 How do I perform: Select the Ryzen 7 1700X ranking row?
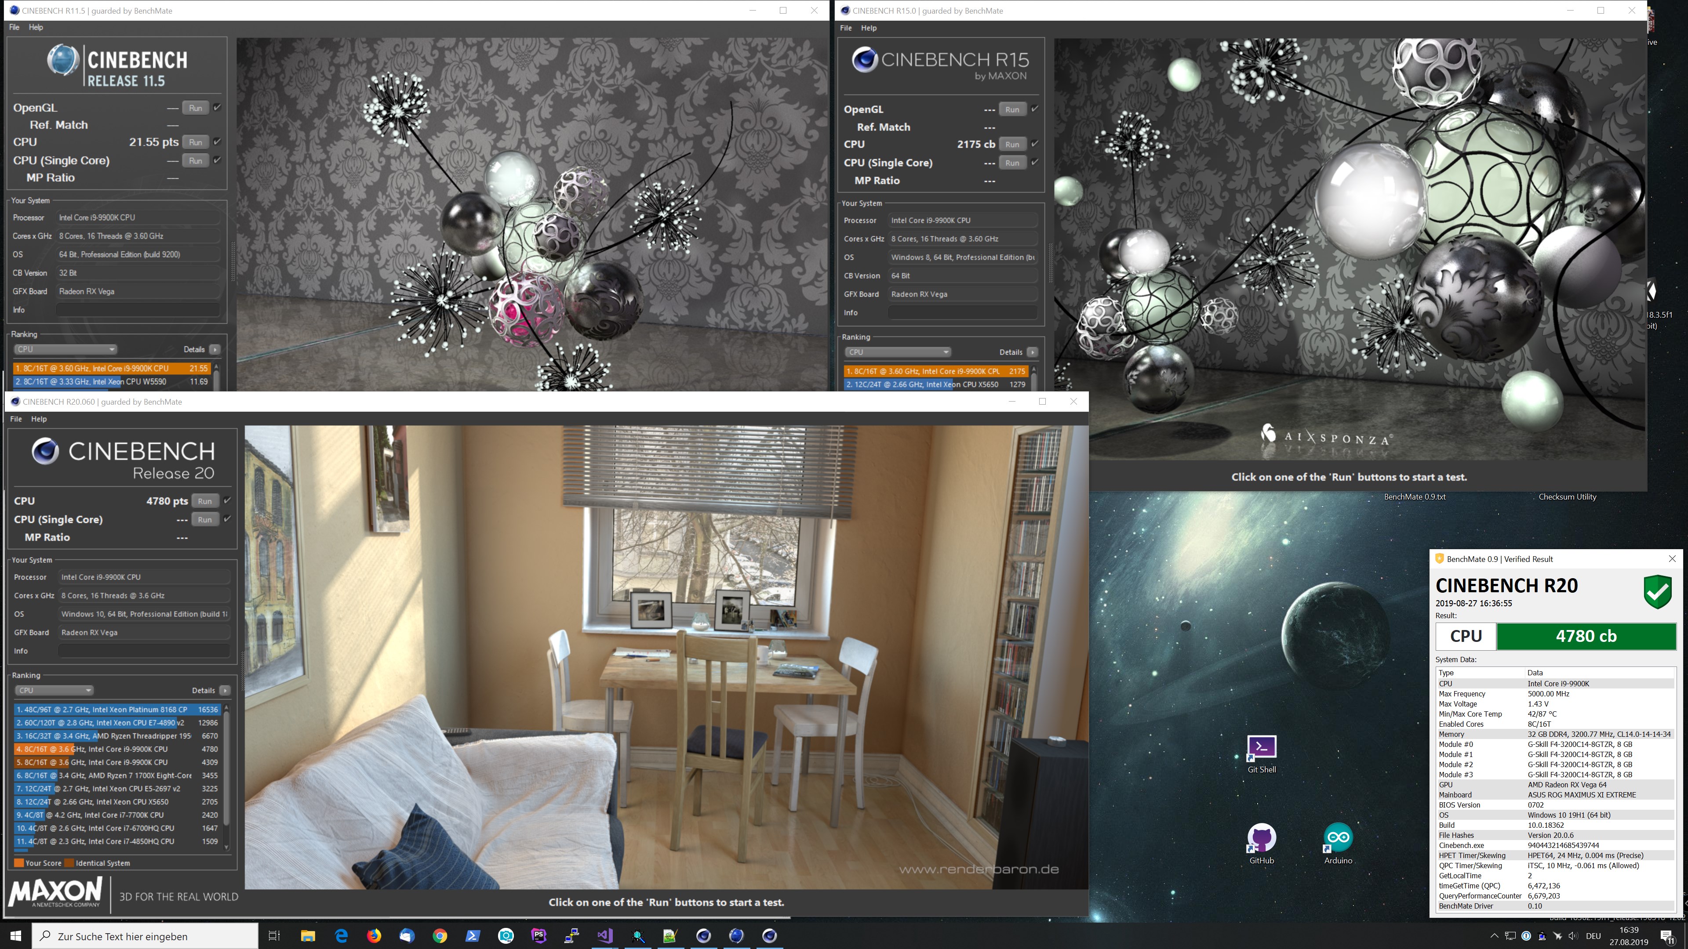pyautogui.click(x=117, y=775)
